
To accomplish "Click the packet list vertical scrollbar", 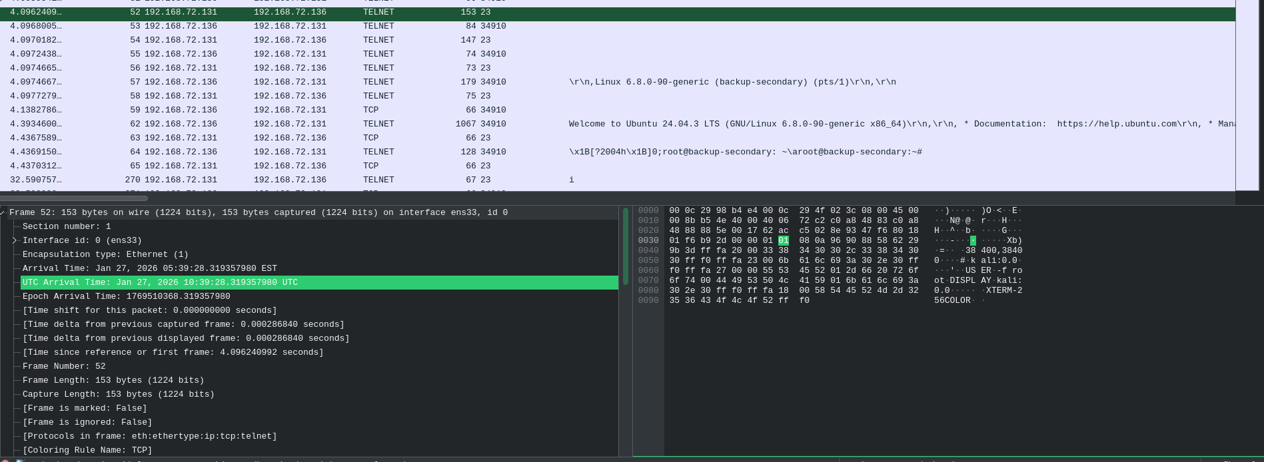I will coord(1249,95).
